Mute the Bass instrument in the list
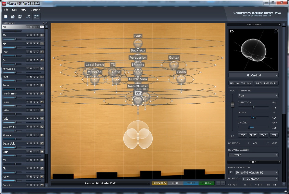Viewport: 289px width, 194px height. click(x=31, y=77)
